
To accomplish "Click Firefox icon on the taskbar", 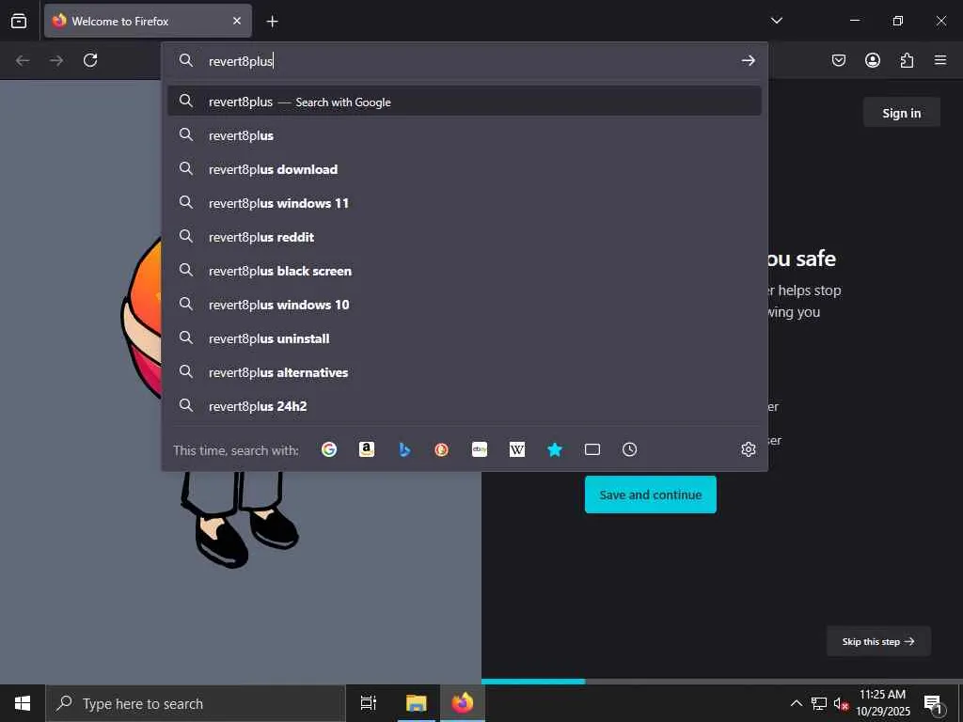I will pos(463,703).
